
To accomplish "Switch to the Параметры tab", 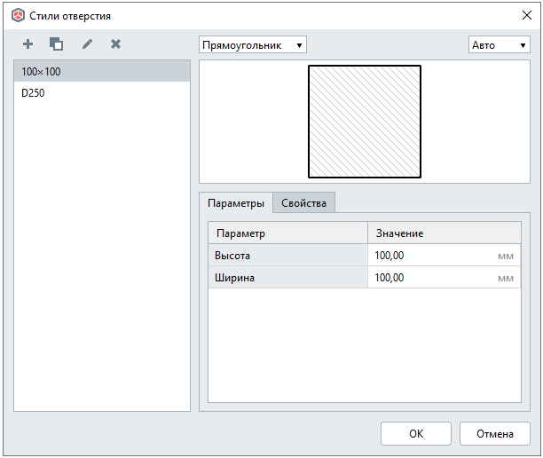I will (x=235, y=203).
